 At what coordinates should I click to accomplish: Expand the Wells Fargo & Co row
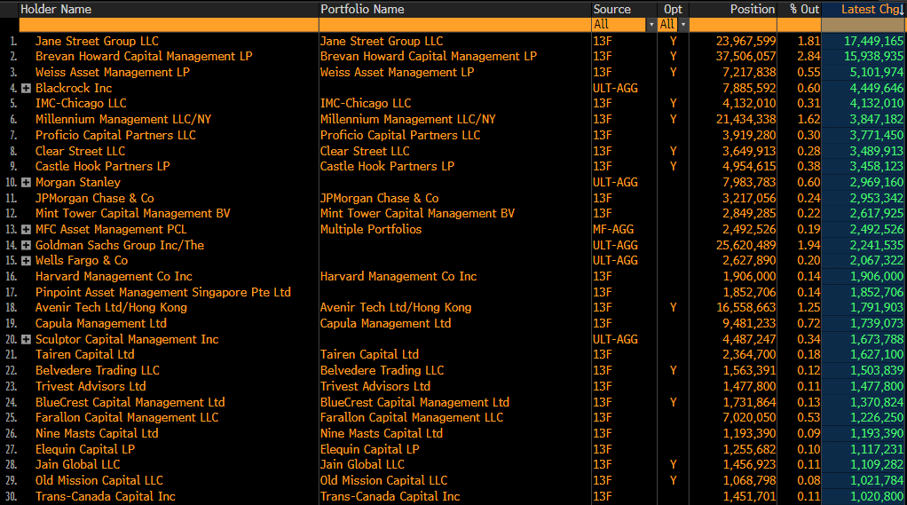[26, 261]
